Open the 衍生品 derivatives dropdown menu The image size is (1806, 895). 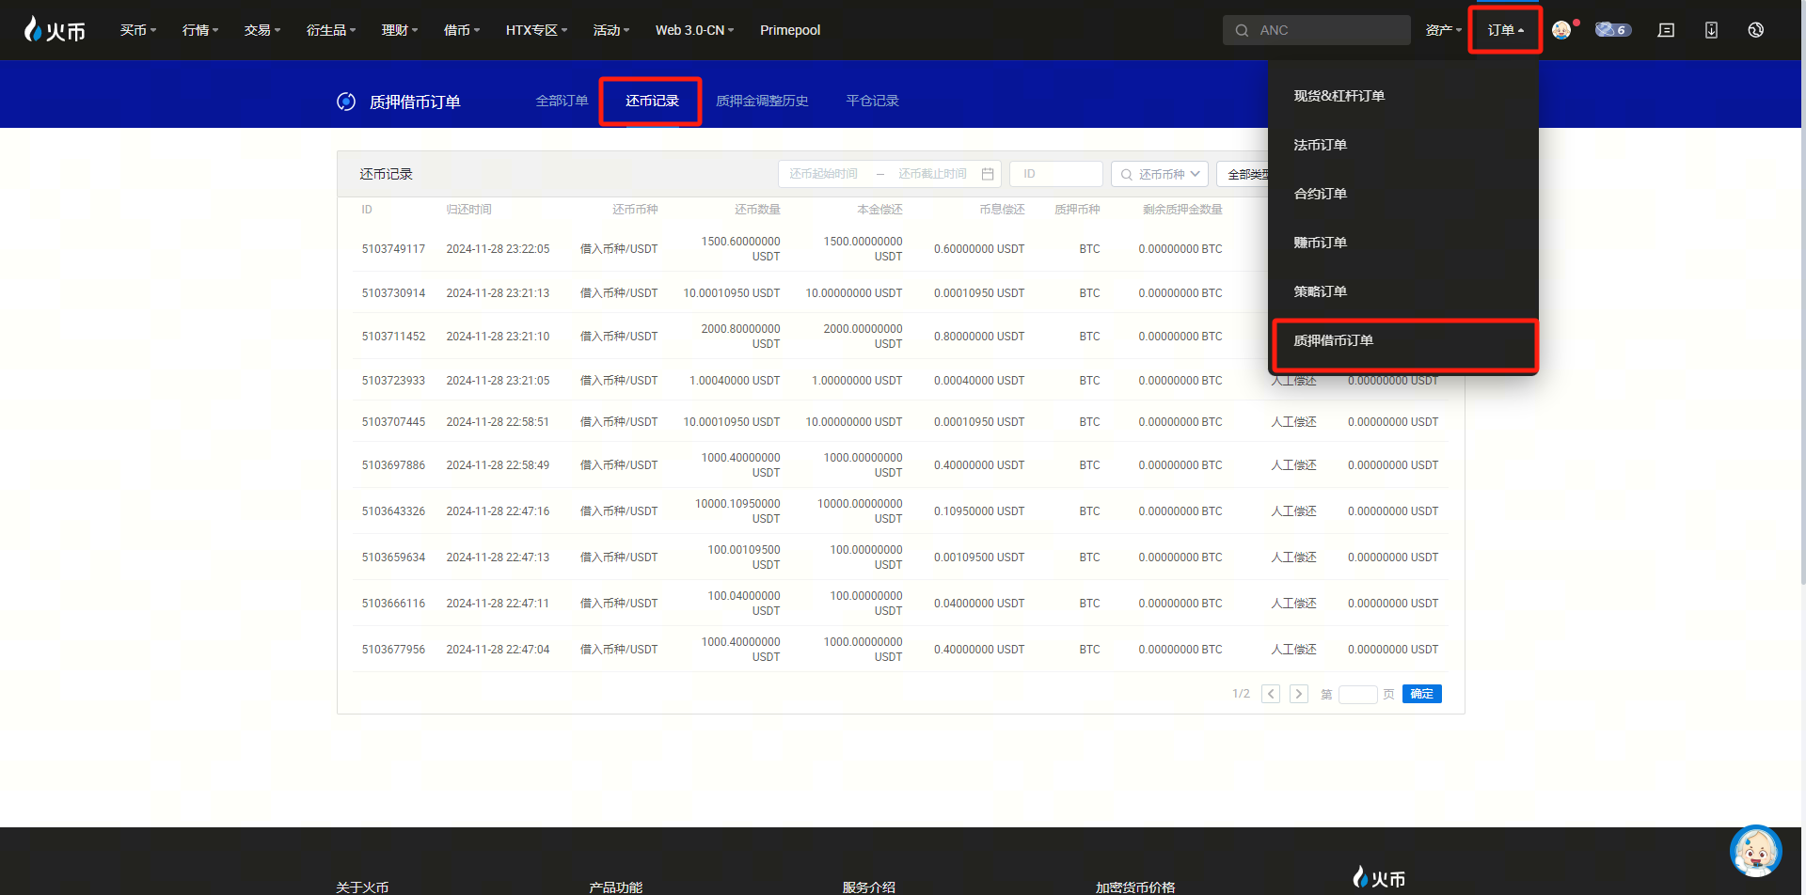pos(330,30)
